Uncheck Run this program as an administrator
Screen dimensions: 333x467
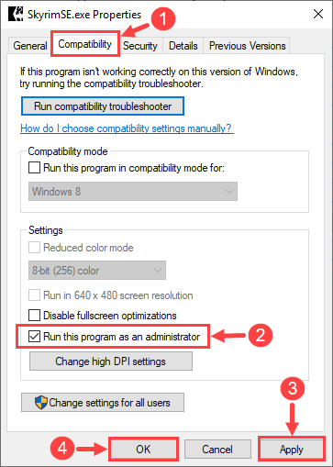click(34, 337)
